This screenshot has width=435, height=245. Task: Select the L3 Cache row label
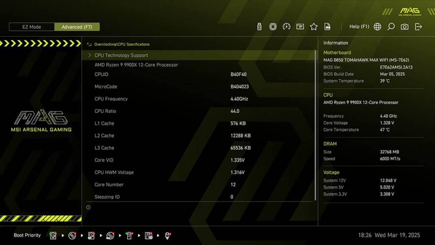click(104, 148)
